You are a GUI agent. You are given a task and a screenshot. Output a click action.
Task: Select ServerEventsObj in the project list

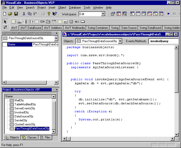coord(25,108)
